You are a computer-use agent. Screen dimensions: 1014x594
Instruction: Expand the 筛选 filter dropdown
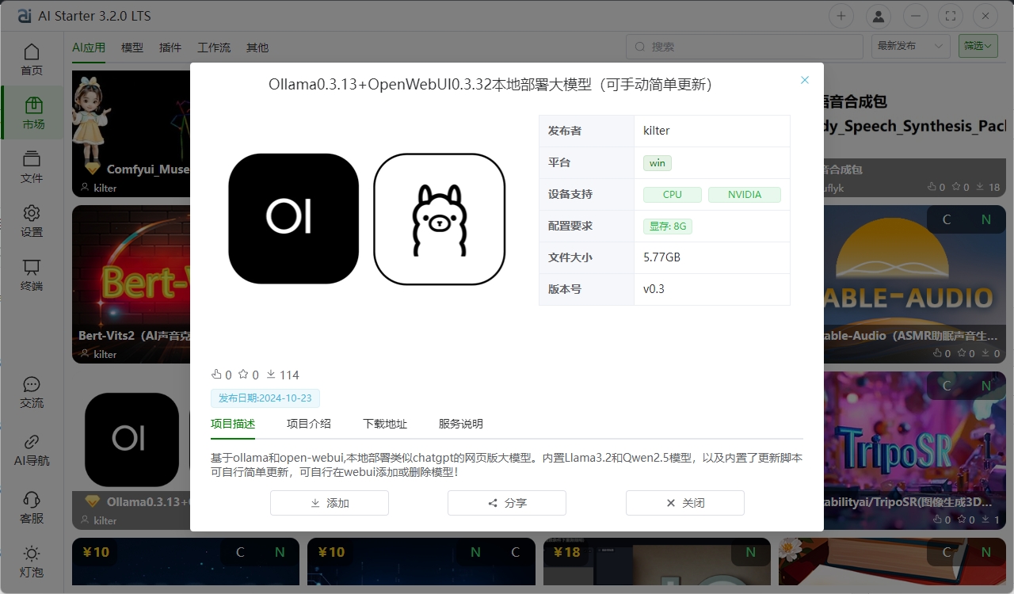coord(978,46)
